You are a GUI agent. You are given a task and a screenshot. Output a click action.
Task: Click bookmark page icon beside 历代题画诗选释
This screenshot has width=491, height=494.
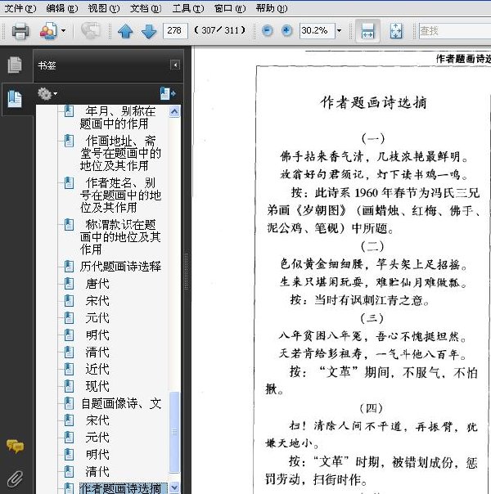69,267
